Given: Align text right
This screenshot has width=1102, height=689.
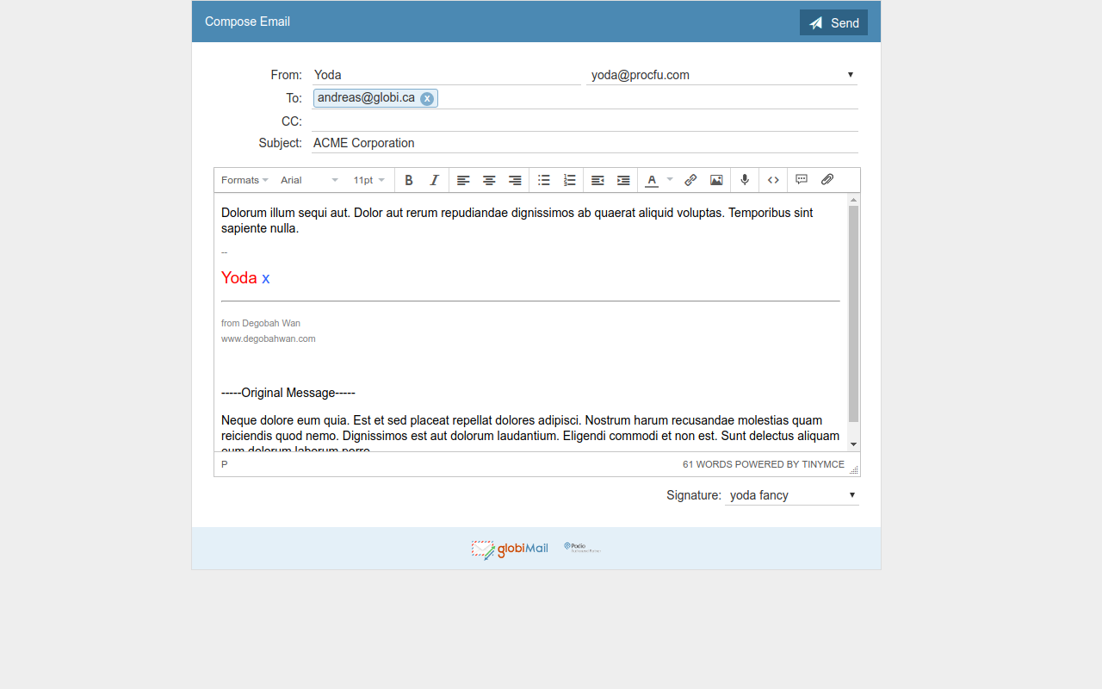Looking at the screenshot, I should (x=515, y=180).
